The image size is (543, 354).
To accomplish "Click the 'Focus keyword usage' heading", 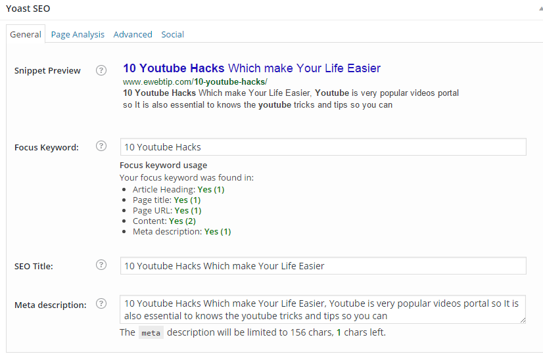I will (x=164, y=166).
